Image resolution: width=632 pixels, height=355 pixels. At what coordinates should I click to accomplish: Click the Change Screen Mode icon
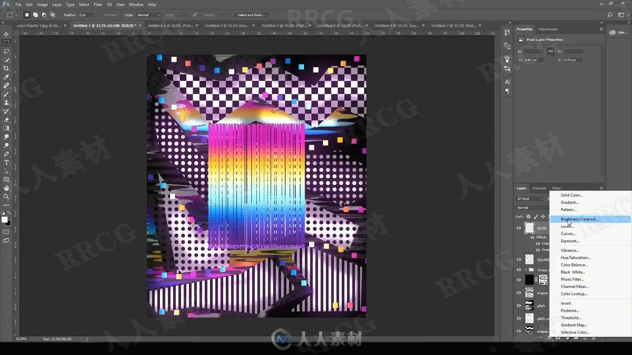pyautogui.click(x=6, y=241)
